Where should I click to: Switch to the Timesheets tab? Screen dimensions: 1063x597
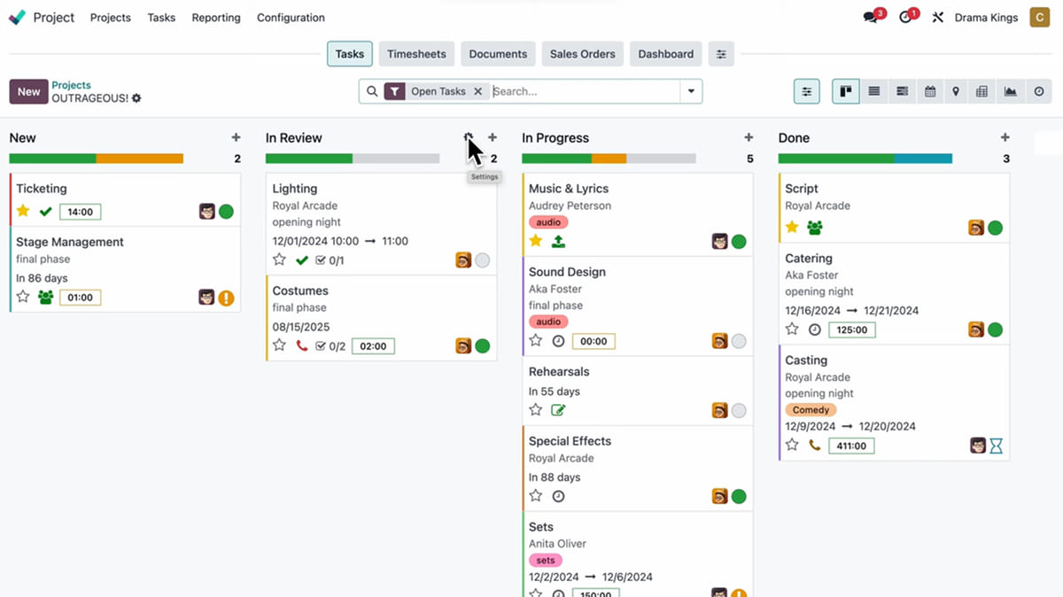[416, 54]
